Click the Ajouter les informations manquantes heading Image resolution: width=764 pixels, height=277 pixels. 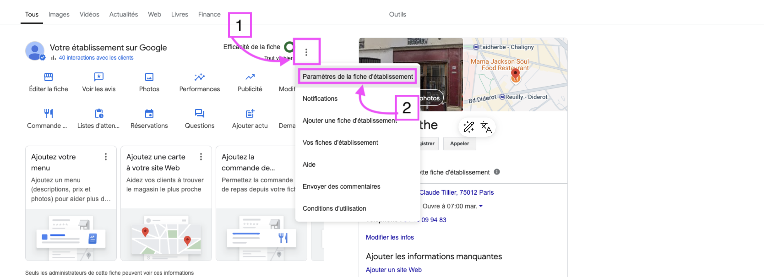coord(434,256)
